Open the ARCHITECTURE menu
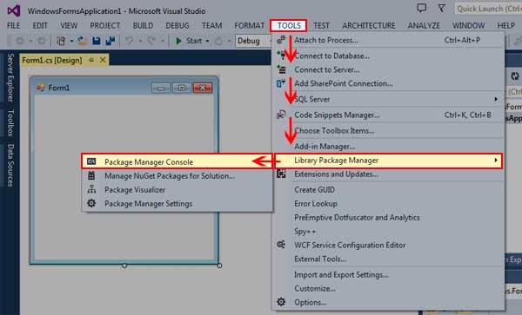Viewport: 522px width, 315px height. pos(369,25)
